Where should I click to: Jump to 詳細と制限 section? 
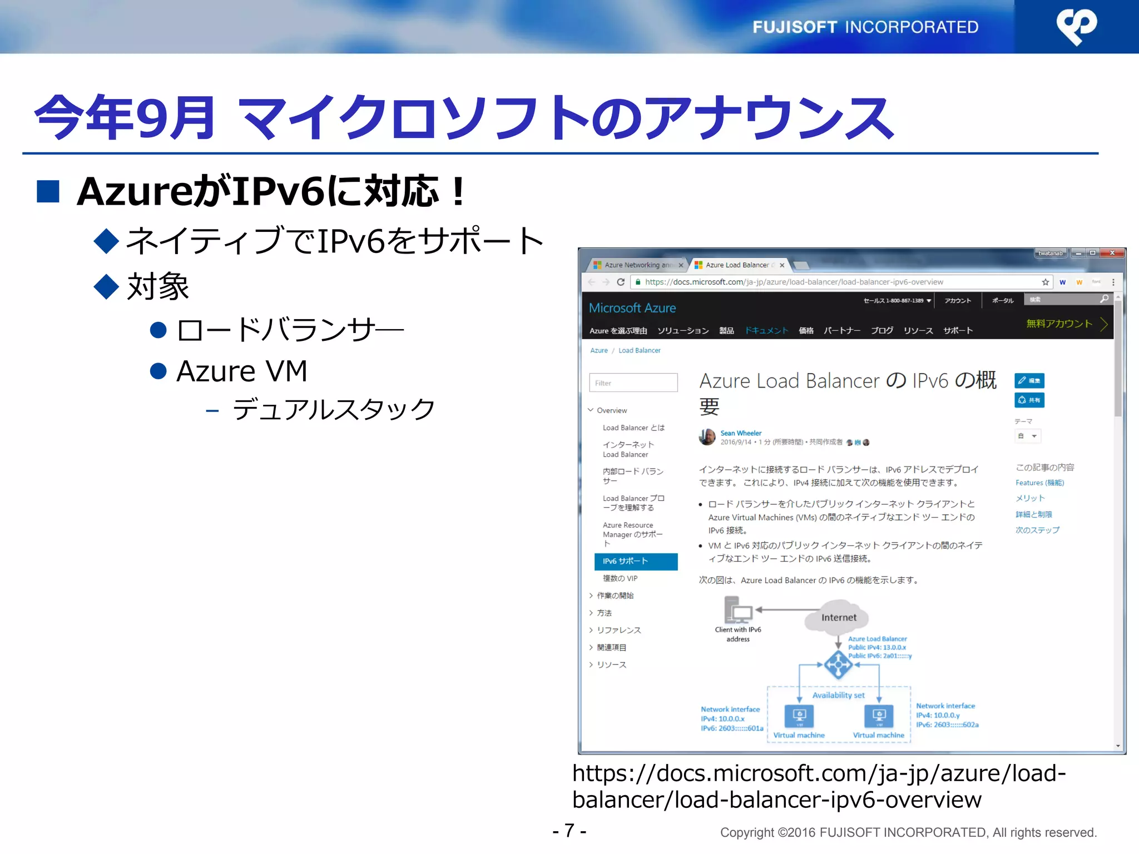(x=1033, y=514)
